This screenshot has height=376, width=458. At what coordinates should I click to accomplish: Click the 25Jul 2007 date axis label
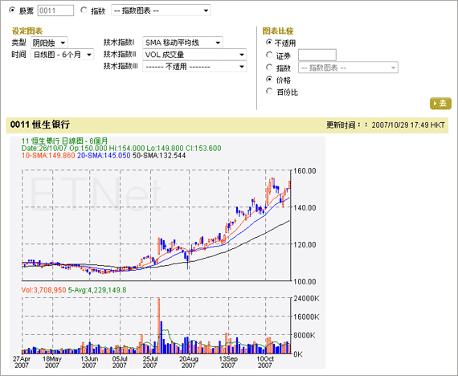click(x=150, y=362)
